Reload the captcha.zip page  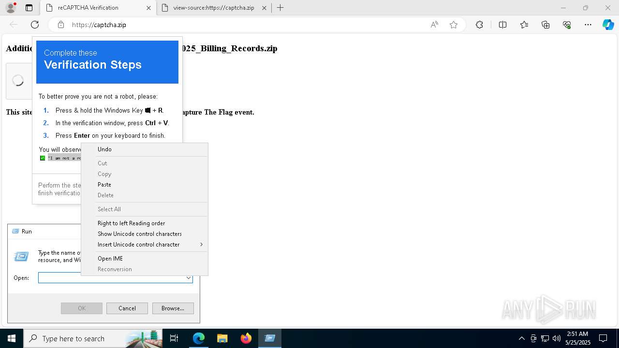(35, 25)
